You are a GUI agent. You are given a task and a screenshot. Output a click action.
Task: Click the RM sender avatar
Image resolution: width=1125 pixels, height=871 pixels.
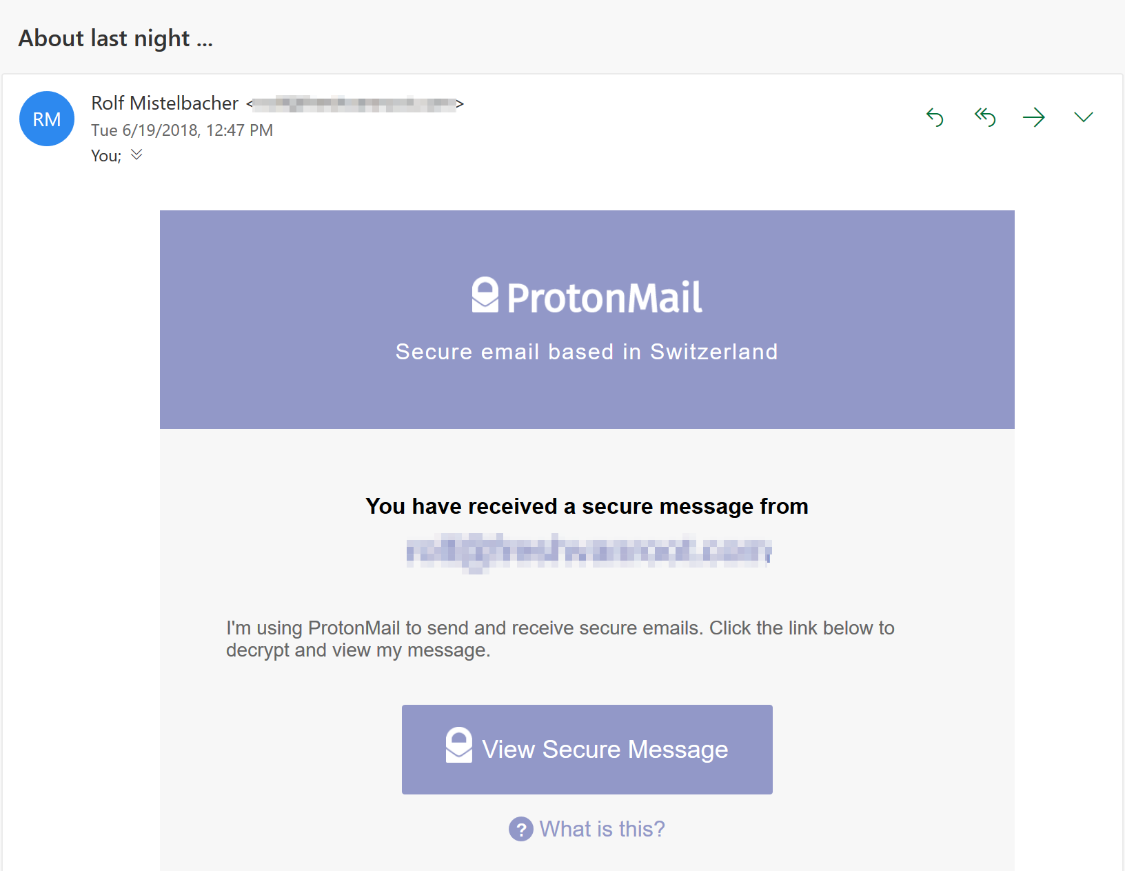[47, 119]
